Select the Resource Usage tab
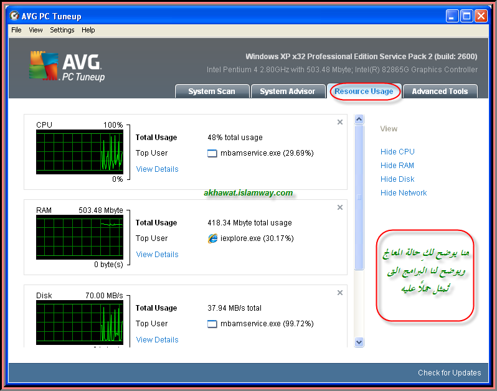497x391 pixels. (x=364, y=92)
